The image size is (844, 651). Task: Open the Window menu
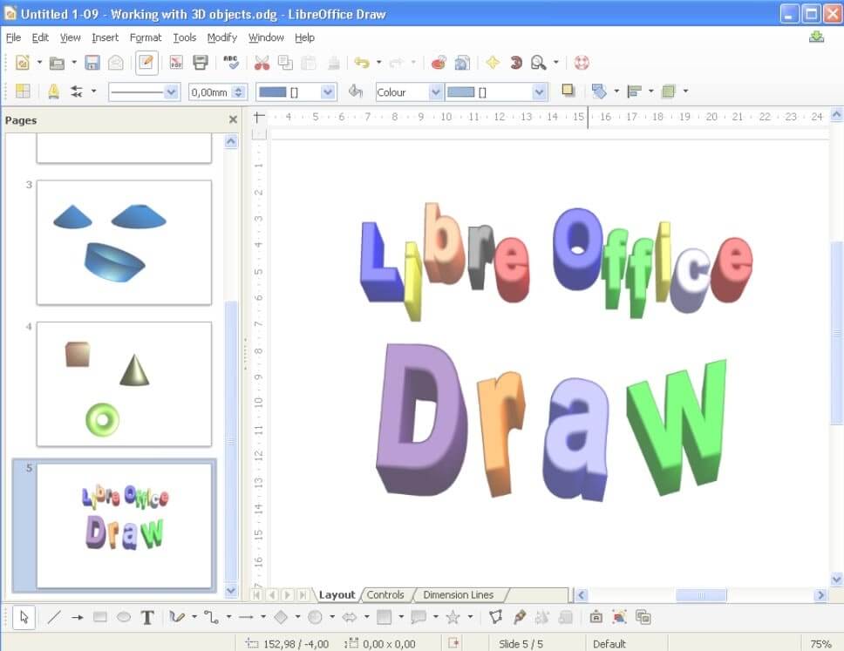266,37
